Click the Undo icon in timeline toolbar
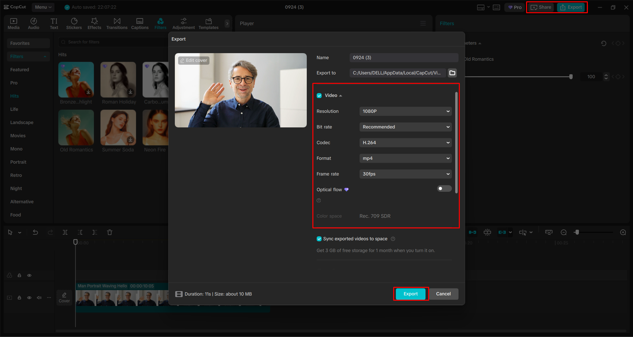 35,232
